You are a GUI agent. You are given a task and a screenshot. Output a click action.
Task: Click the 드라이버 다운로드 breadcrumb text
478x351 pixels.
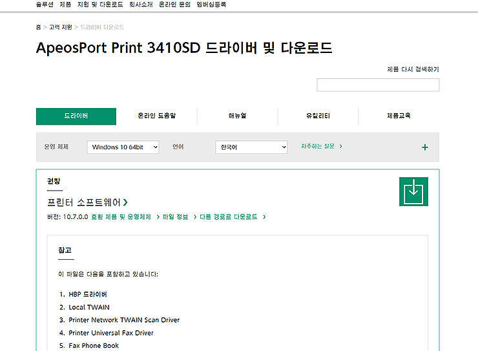point(102,27)
